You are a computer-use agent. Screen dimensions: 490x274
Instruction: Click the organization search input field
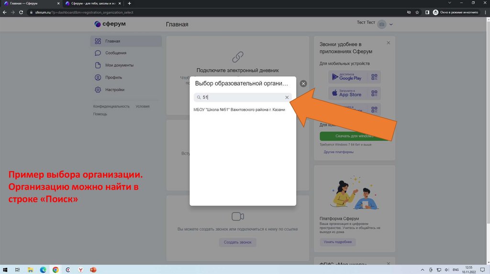point(243,97)
